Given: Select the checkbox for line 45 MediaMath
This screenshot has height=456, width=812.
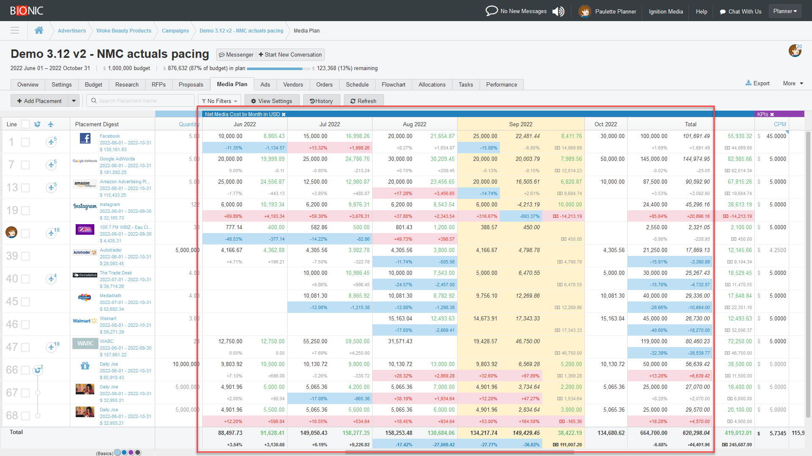Looking at the screenshot, I should point(25,302).
